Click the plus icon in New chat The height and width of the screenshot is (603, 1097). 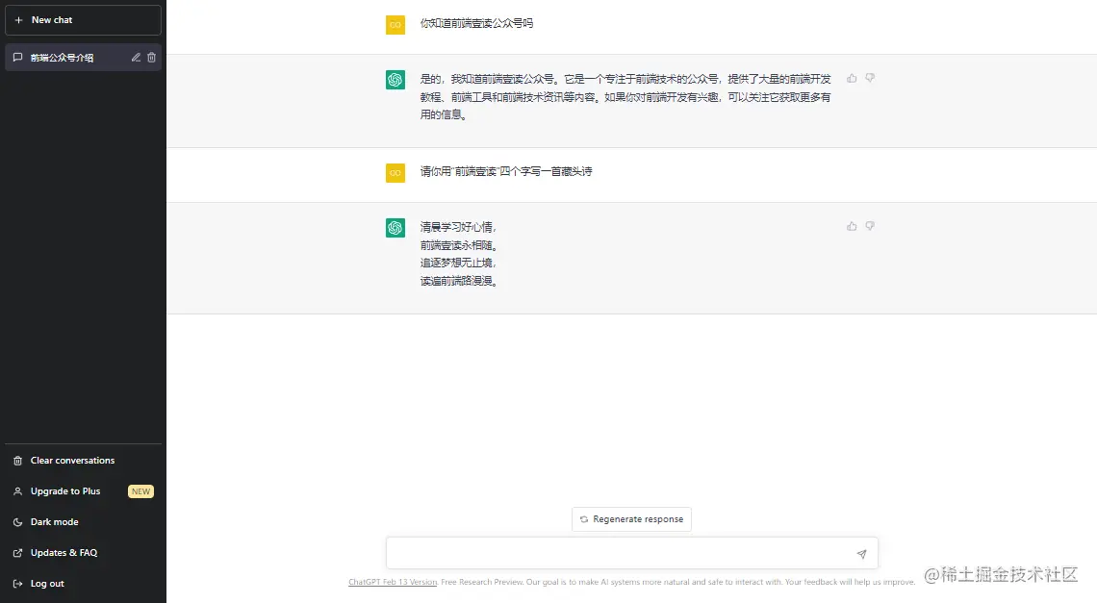(x=19, y=20)
